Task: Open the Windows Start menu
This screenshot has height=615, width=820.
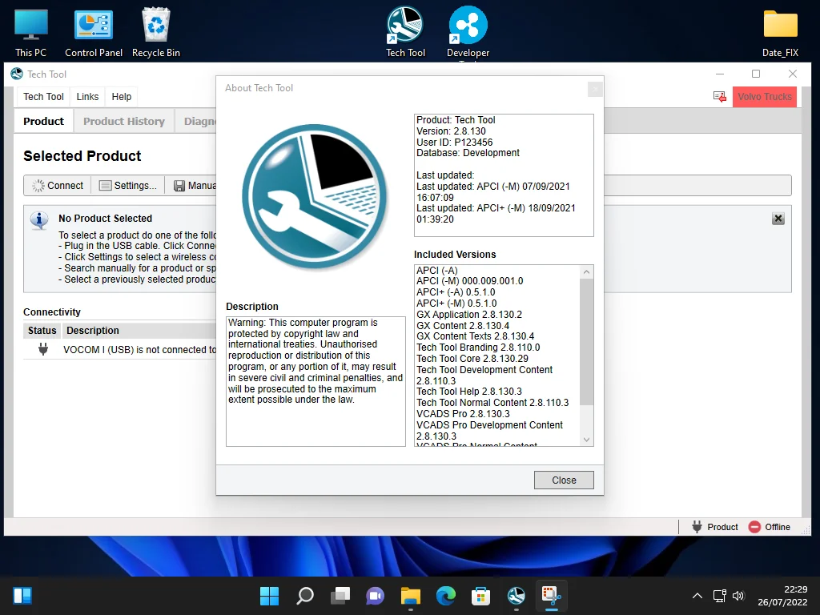Action: click(269, 596)
